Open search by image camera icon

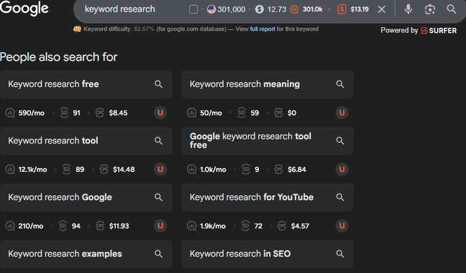[430, 9]
